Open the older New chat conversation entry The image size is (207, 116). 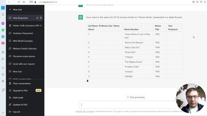pyautogui.click(x=25, y=72)
